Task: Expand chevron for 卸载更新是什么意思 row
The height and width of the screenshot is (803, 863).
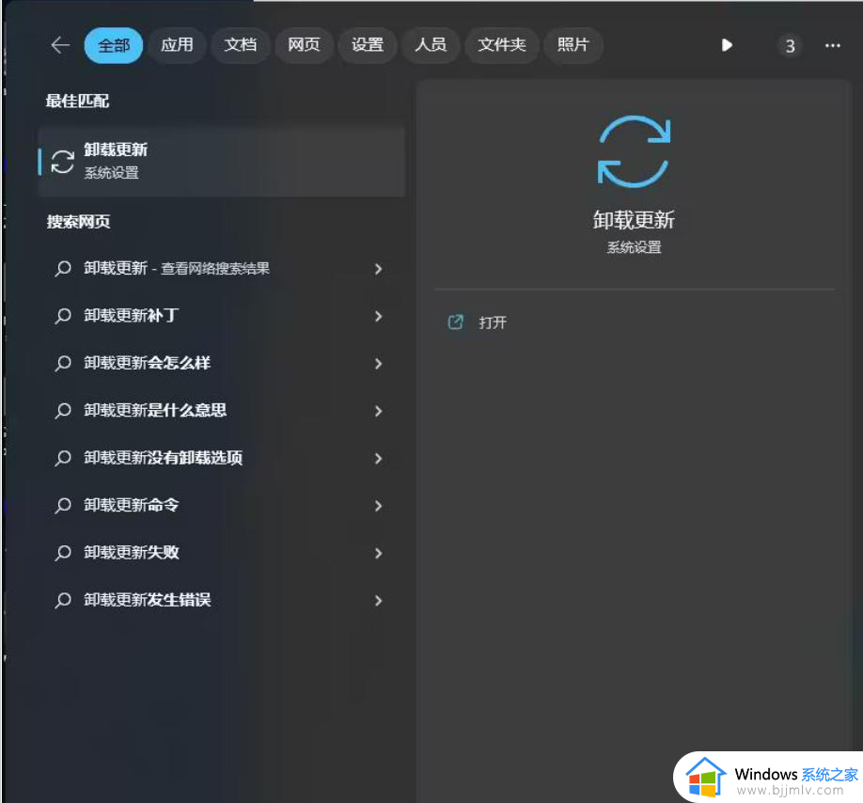Action: [378, 411]
